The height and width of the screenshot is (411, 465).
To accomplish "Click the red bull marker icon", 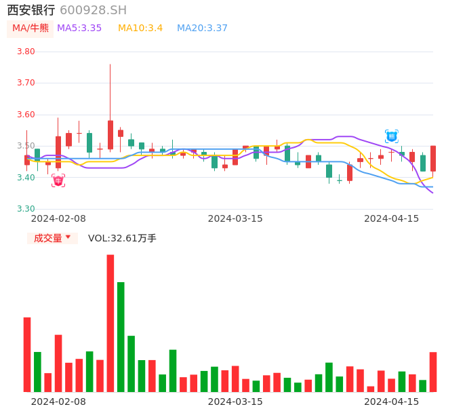I will coord(58,180).
